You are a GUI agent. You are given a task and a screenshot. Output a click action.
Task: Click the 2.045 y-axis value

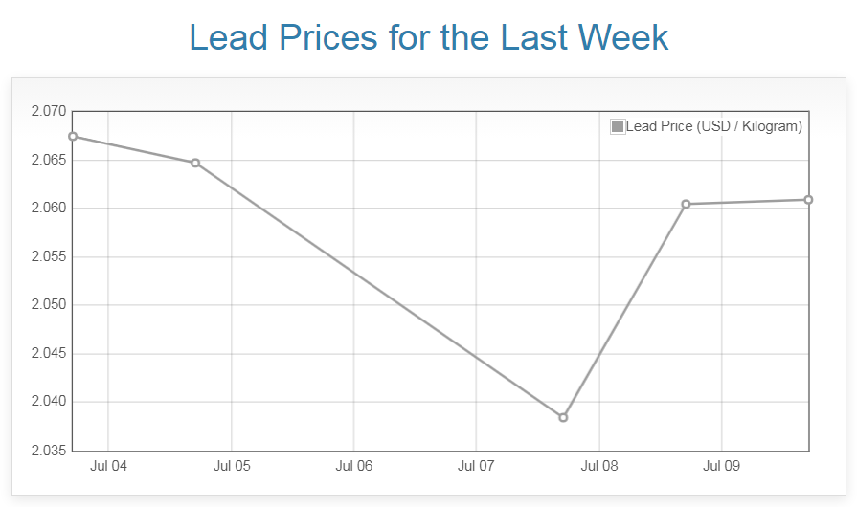point(48,354)
